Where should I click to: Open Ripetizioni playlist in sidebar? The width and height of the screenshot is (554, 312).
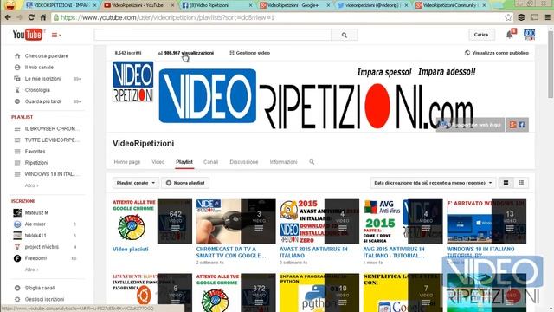pos(36,163)
